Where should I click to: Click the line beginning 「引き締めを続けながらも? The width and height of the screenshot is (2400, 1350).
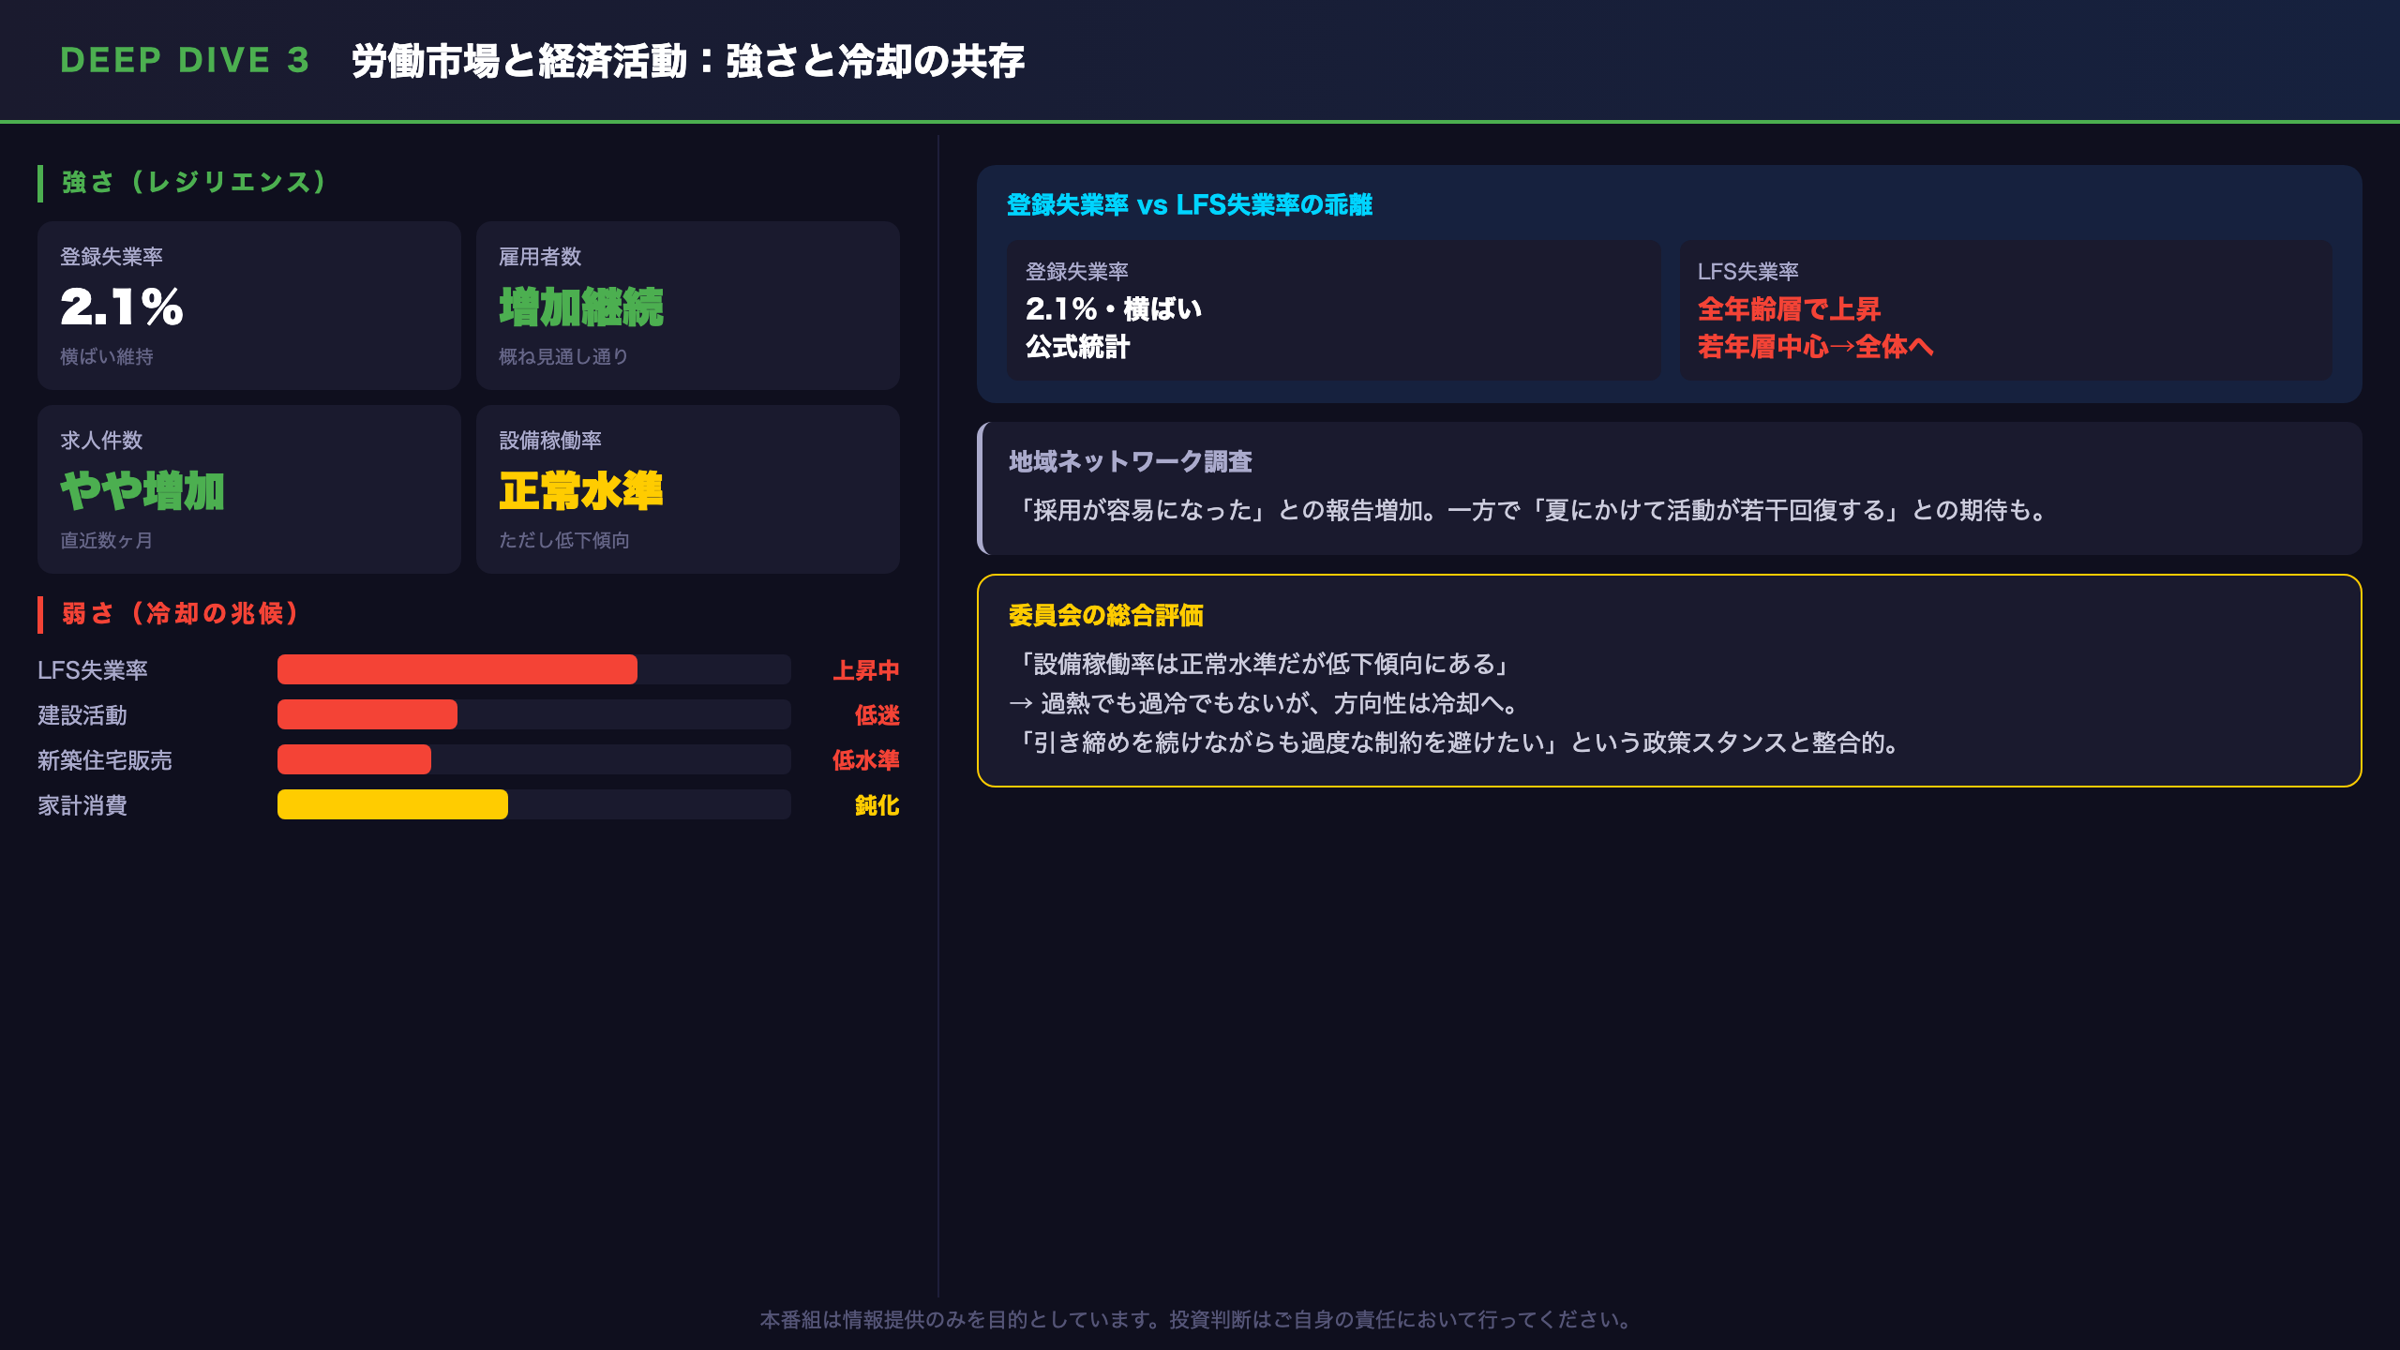tap(1459, 742)
